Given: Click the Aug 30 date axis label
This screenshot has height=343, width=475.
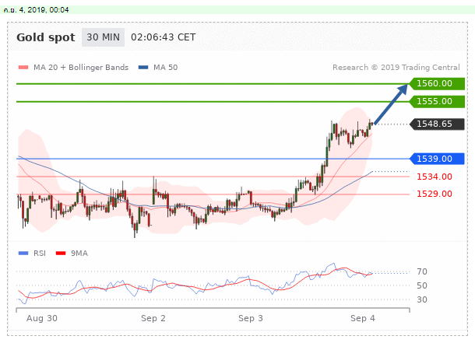Looking at the screenshot, I should click(42, 319).
